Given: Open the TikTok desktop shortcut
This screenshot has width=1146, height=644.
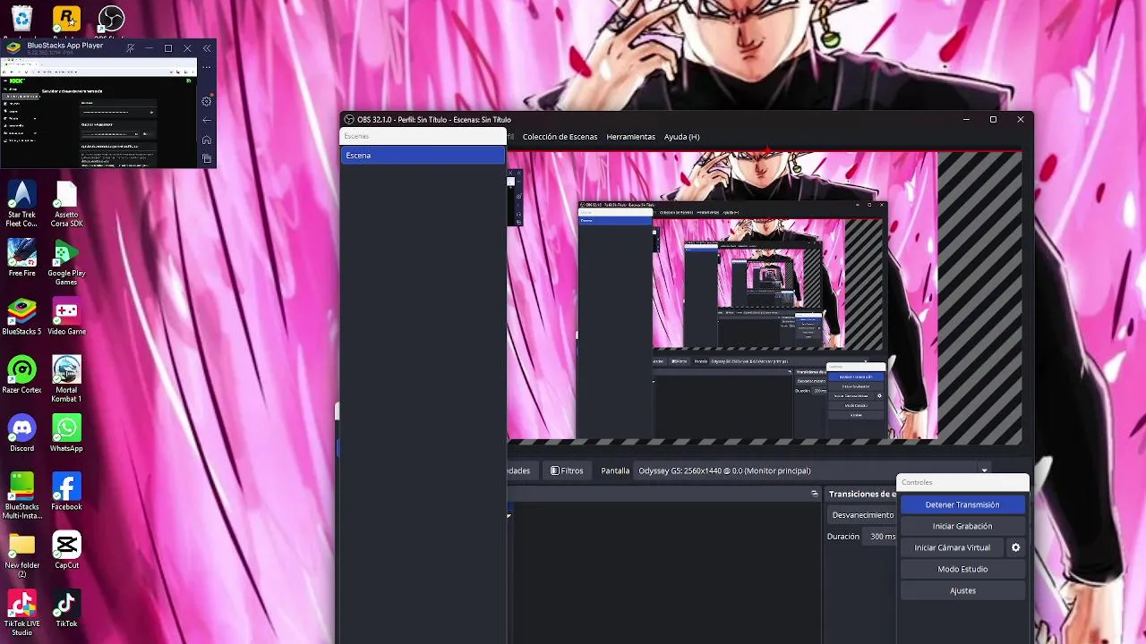Looking at the screenshot, I should coord(66,608).
